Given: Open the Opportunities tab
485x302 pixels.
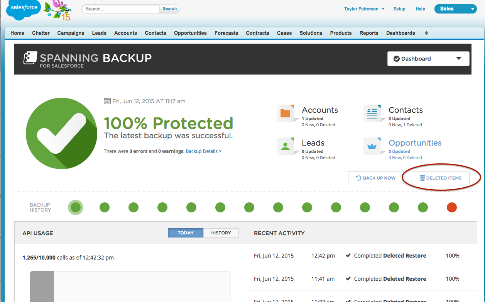Looking at the screenshot, I should (190, 33).
